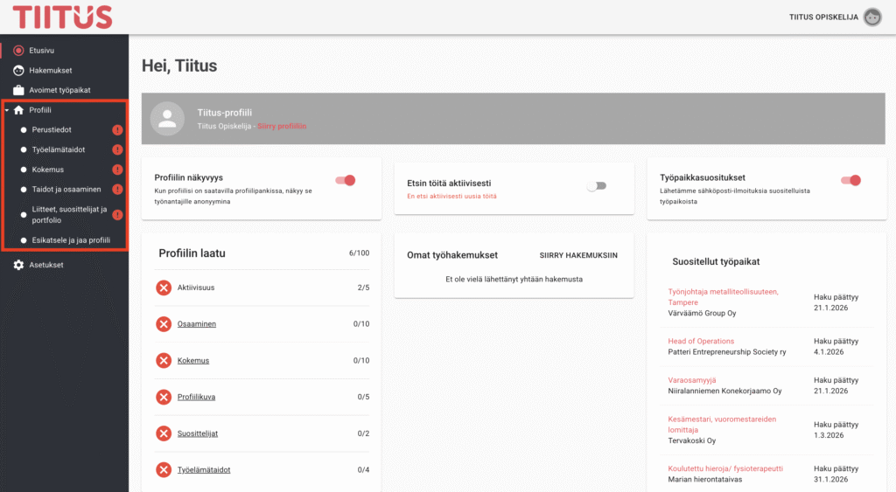Image resolution: width=896 pixels, height=492 pixels.
Task: Open Asetukset gear icon
Action: coord(18,265)
